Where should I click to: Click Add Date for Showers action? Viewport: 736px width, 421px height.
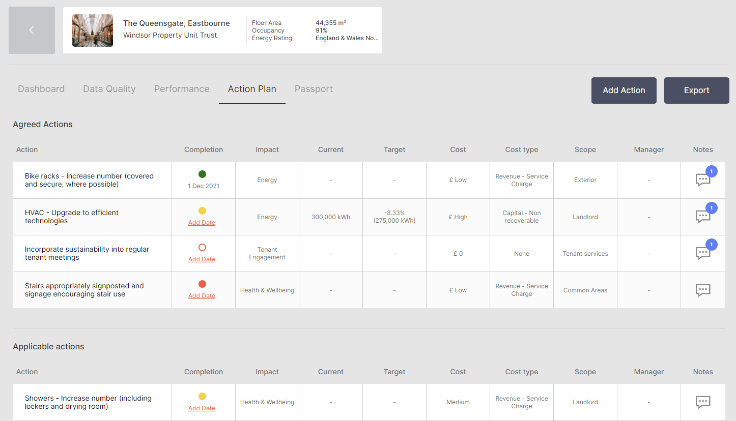pyautogui.click(x=202, y=408)
